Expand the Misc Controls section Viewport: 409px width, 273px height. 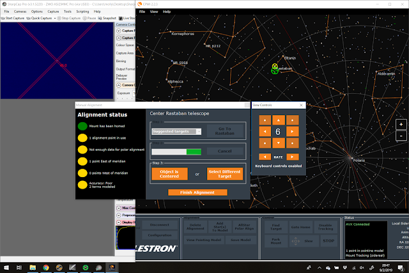tap(119, 208)
